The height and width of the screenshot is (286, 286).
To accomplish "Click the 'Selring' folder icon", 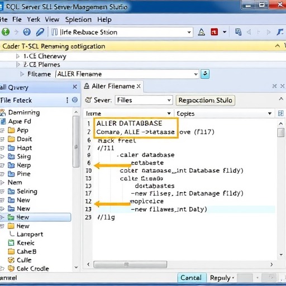I will pyautogui.click(x=11, y=191).
